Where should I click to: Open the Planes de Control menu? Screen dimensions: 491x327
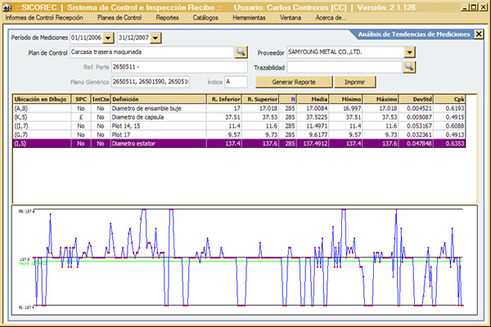coord(119,17)
